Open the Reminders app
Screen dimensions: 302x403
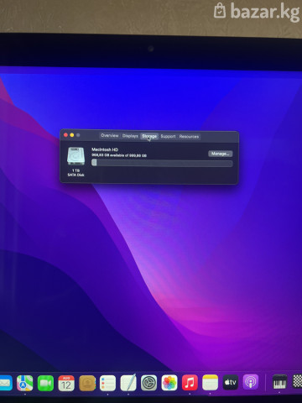[x=107, y=383]
